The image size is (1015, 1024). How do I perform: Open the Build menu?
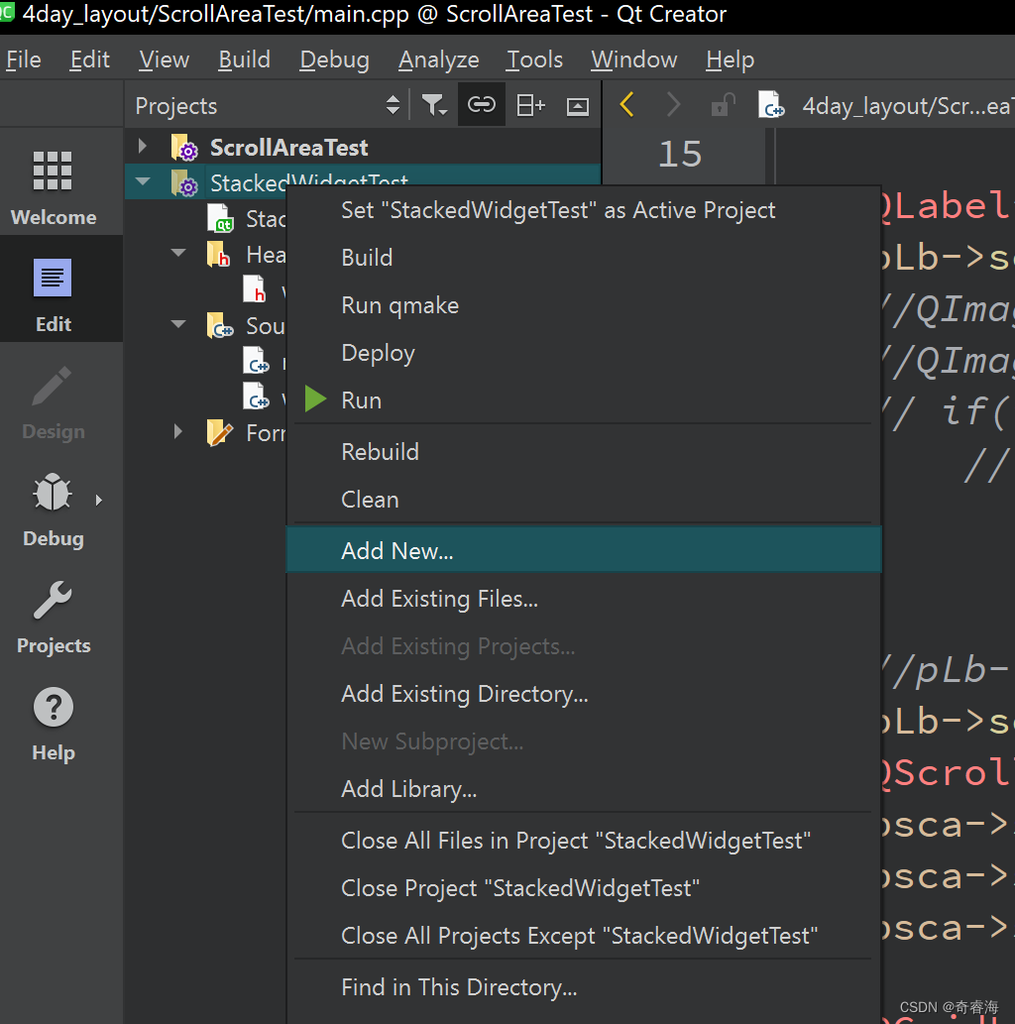(244, 59)
